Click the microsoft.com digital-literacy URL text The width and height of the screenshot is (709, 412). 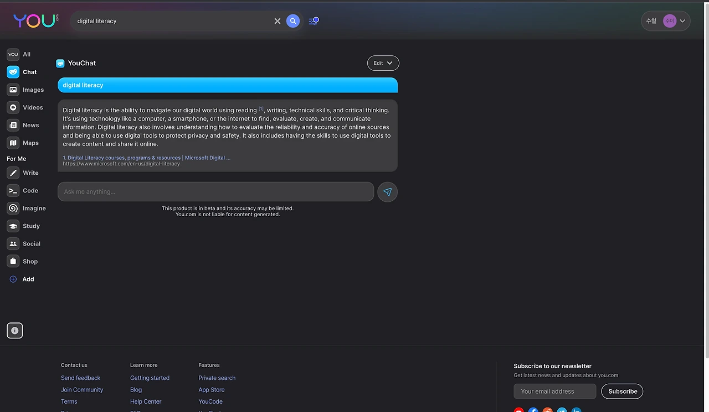click(121, 164)
